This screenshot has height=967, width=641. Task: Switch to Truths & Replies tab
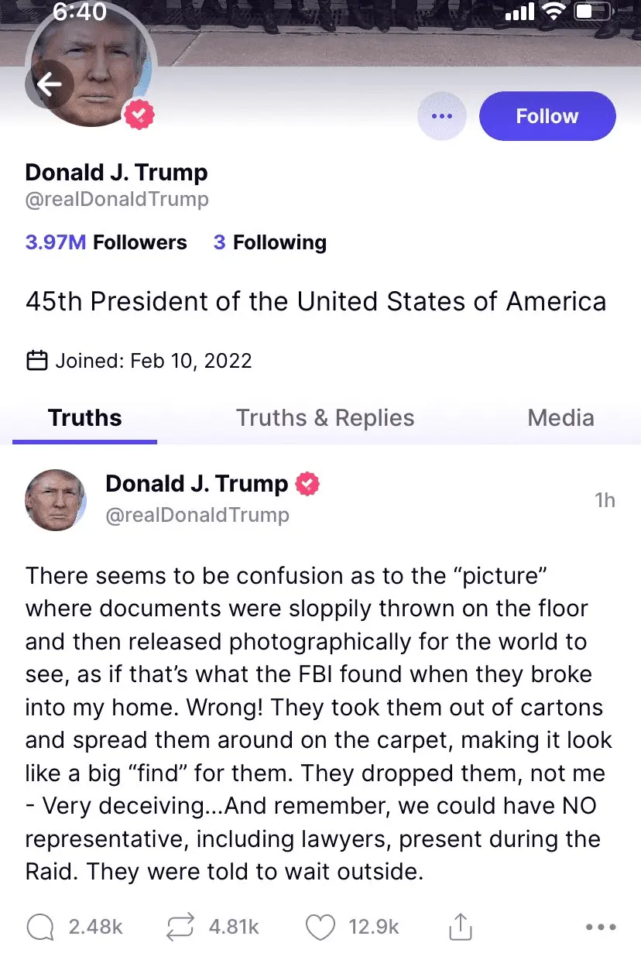tap(325, 418)
